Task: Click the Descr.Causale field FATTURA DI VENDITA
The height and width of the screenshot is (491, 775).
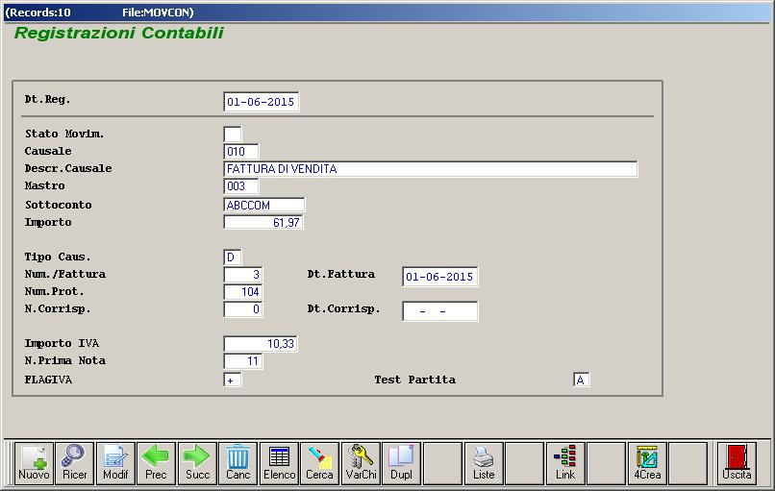Action: 430,169
